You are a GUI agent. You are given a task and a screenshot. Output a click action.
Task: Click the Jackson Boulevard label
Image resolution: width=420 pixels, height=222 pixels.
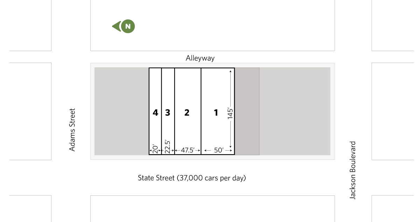pyautogui.click(x=353, y=170)
